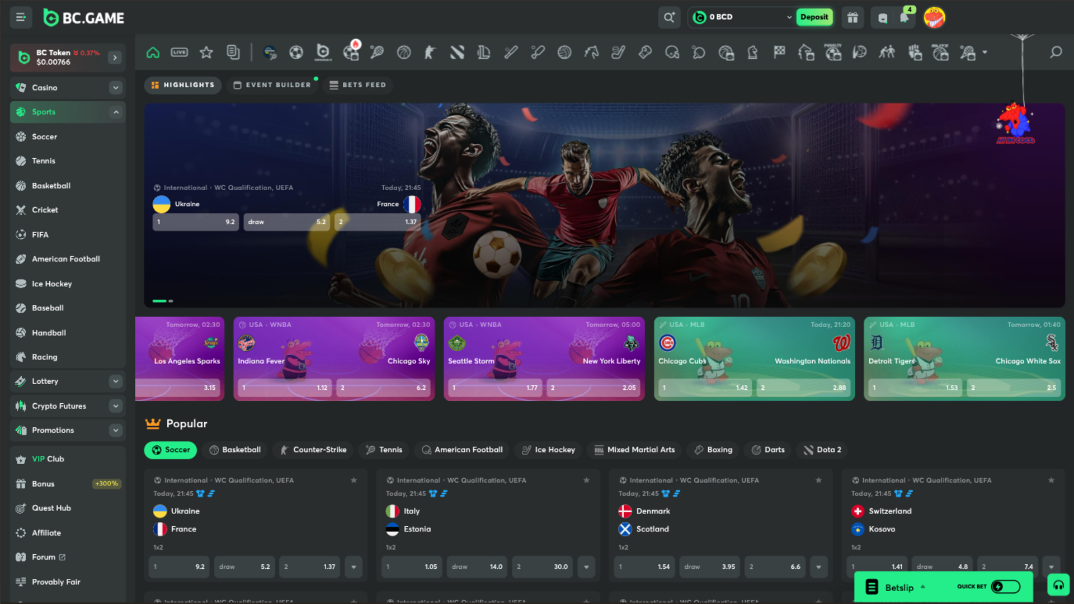Favorite the Italy vs Estonia match star
This screenshot has width=1074, height=604.
(x=586, y=480)
